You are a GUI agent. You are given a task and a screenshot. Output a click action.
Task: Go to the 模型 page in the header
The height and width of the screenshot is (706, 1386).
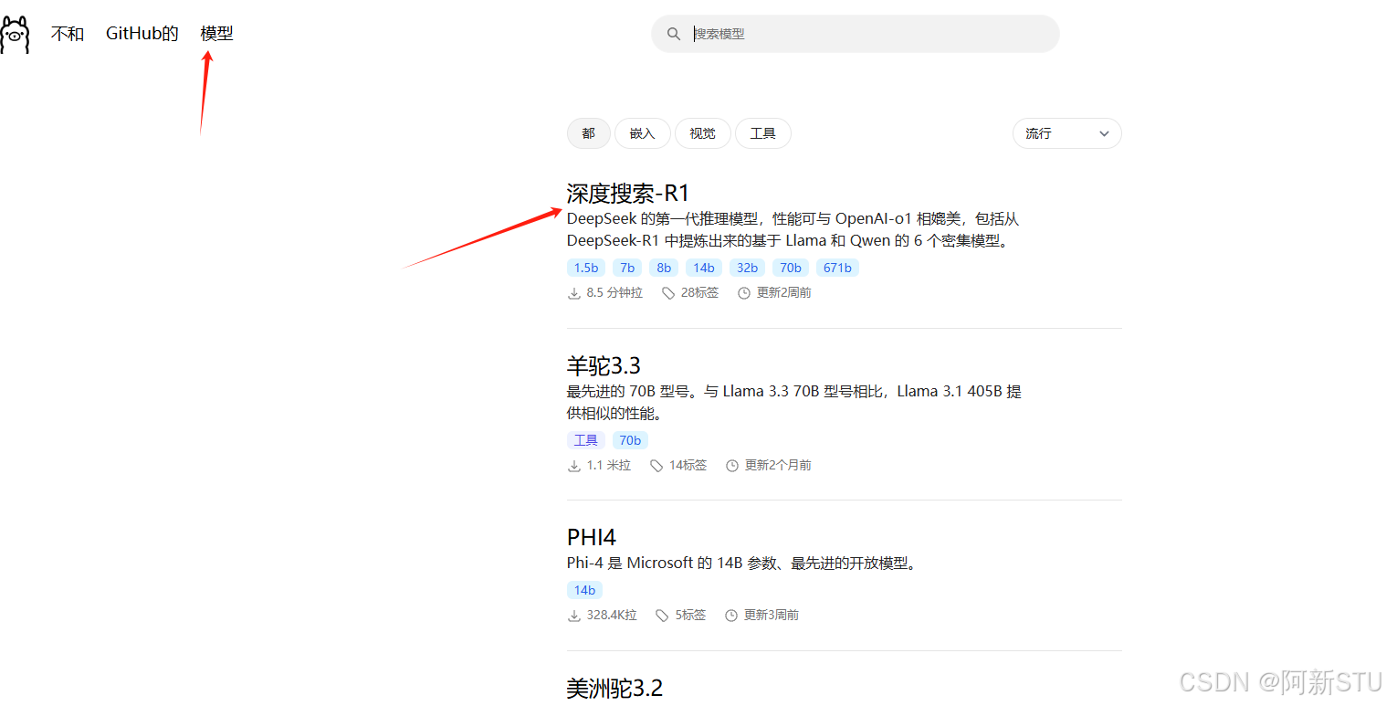[217, 34]
